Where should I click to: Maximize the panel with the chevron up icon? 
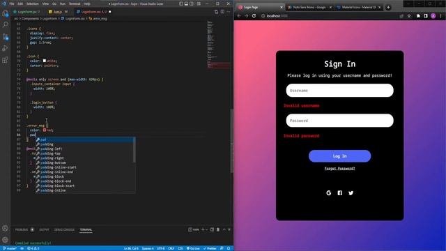point(224,229)
